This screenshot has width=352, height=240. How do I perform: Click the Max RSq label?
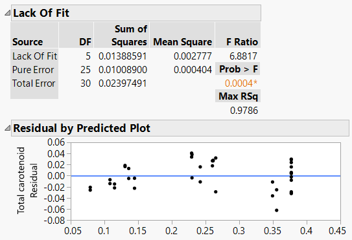[238, 96]
